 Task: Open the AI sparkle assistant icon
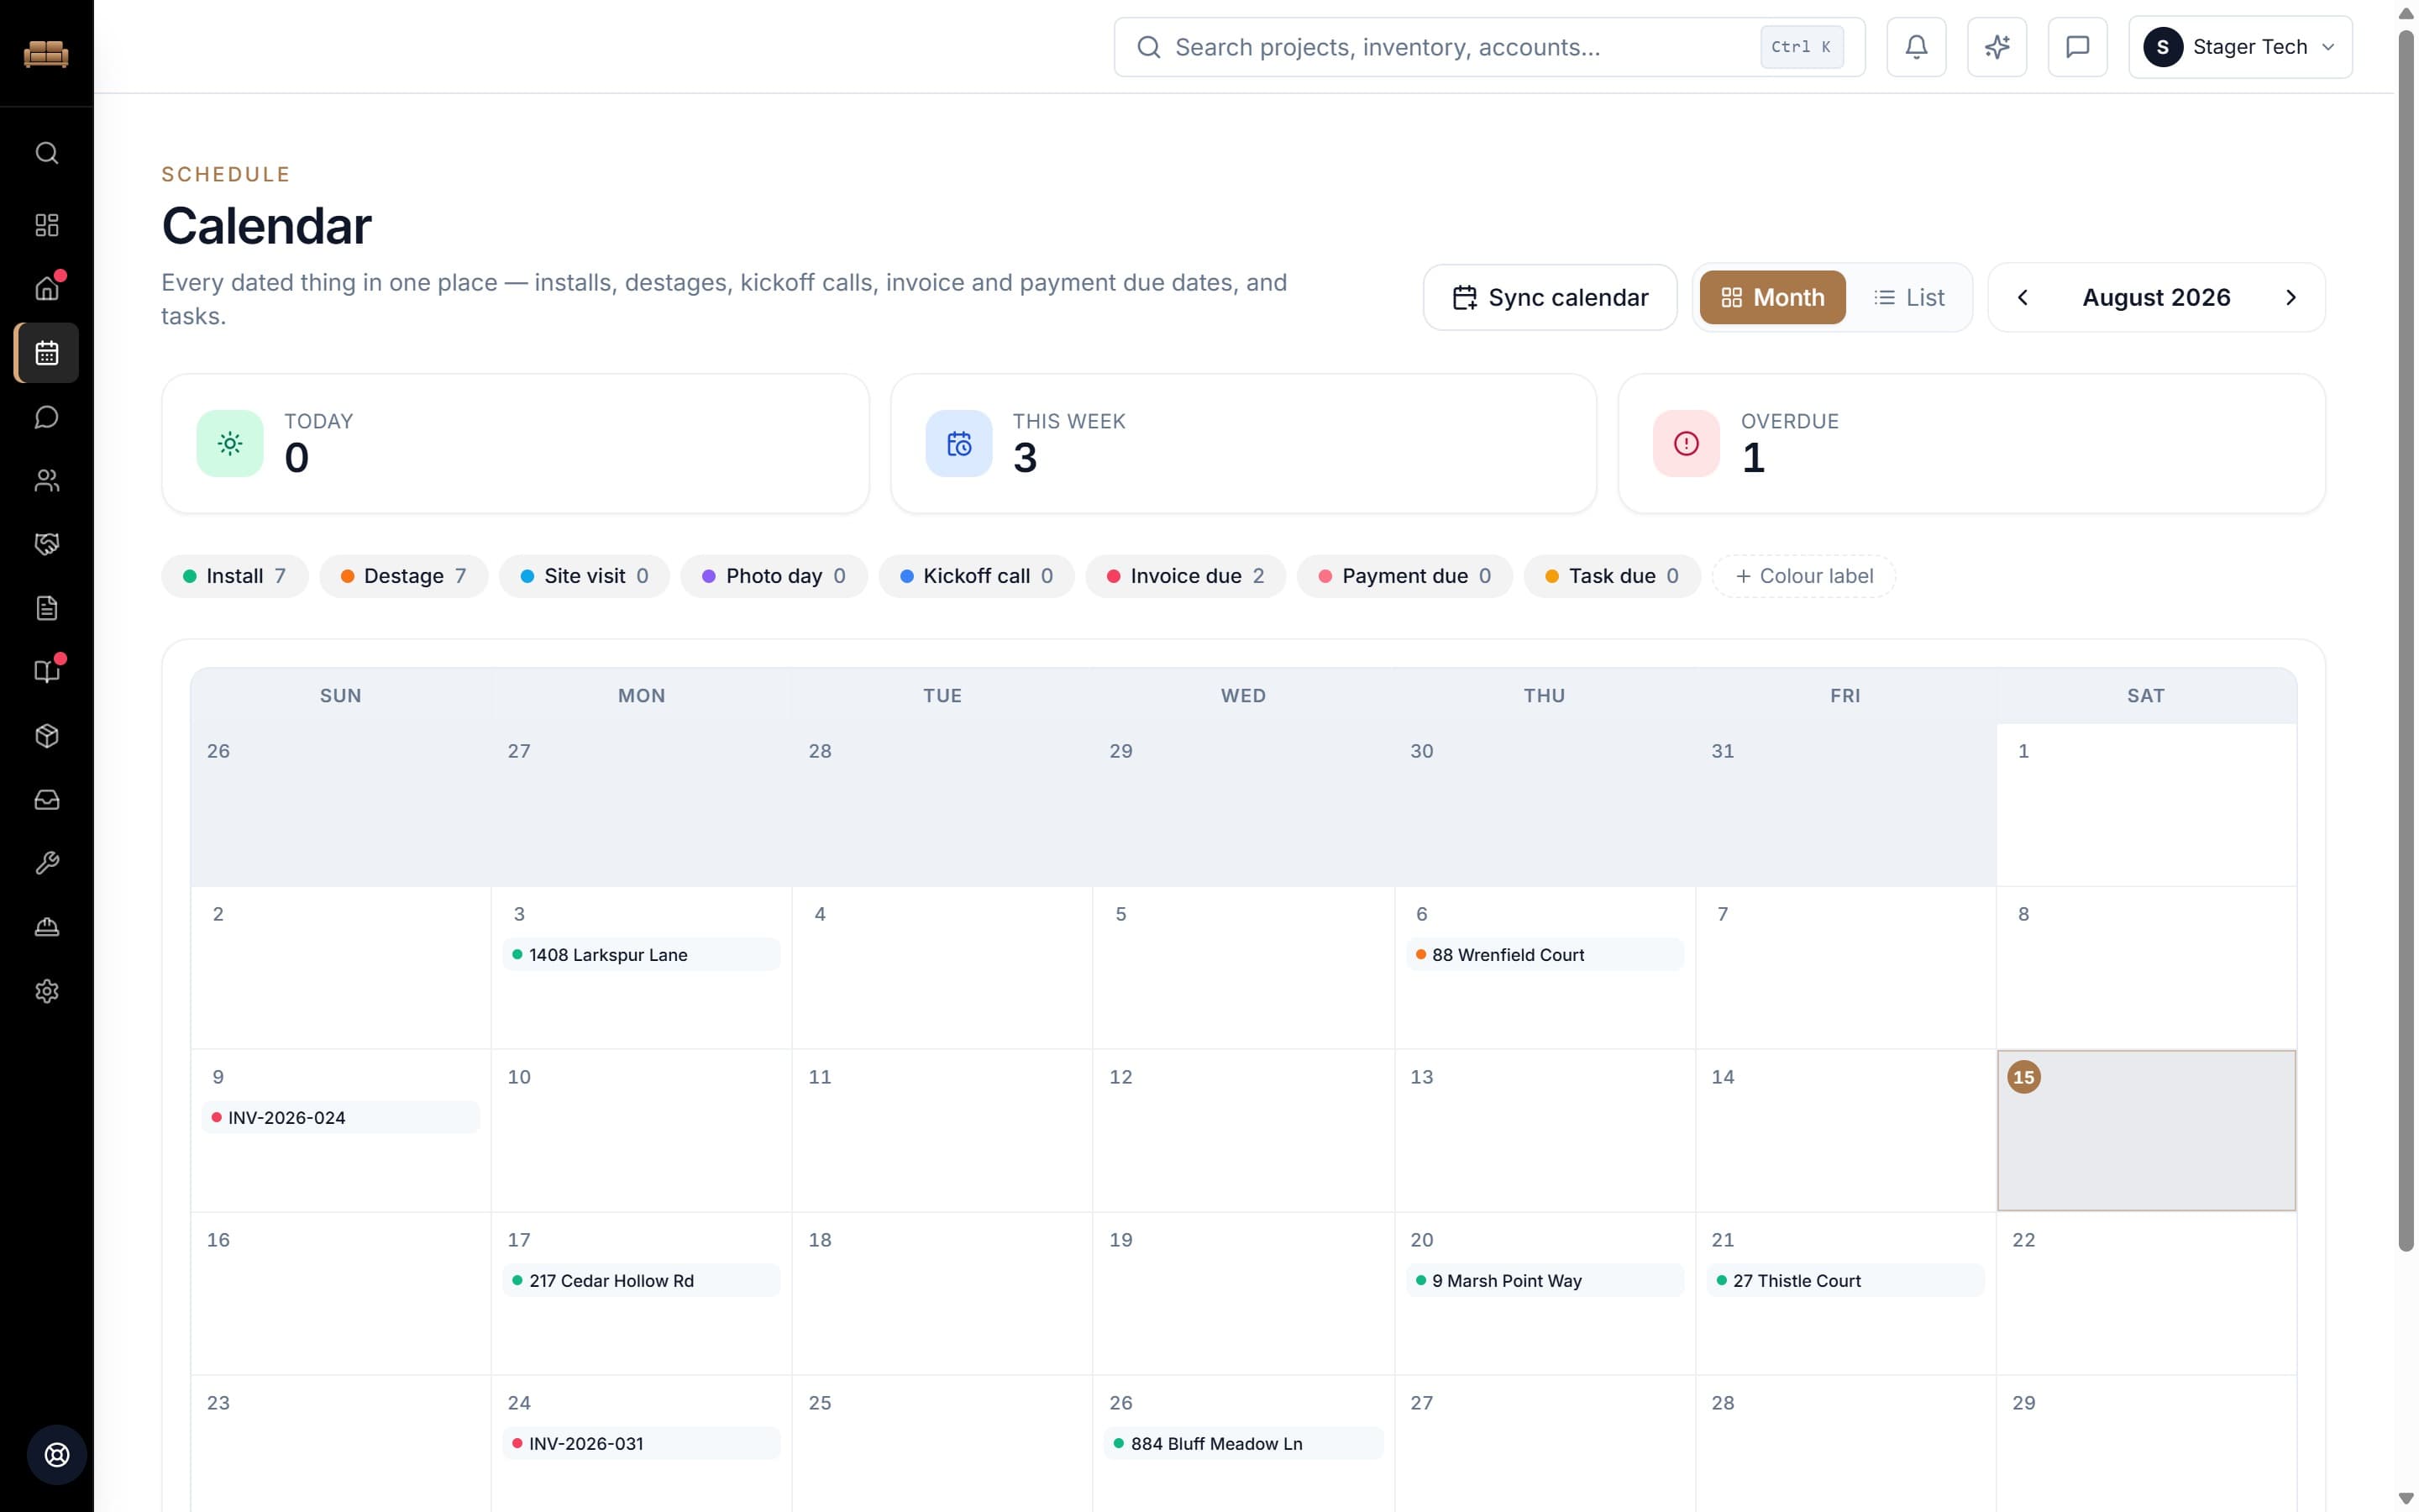pyautogui.click(x=1997, y=47)
